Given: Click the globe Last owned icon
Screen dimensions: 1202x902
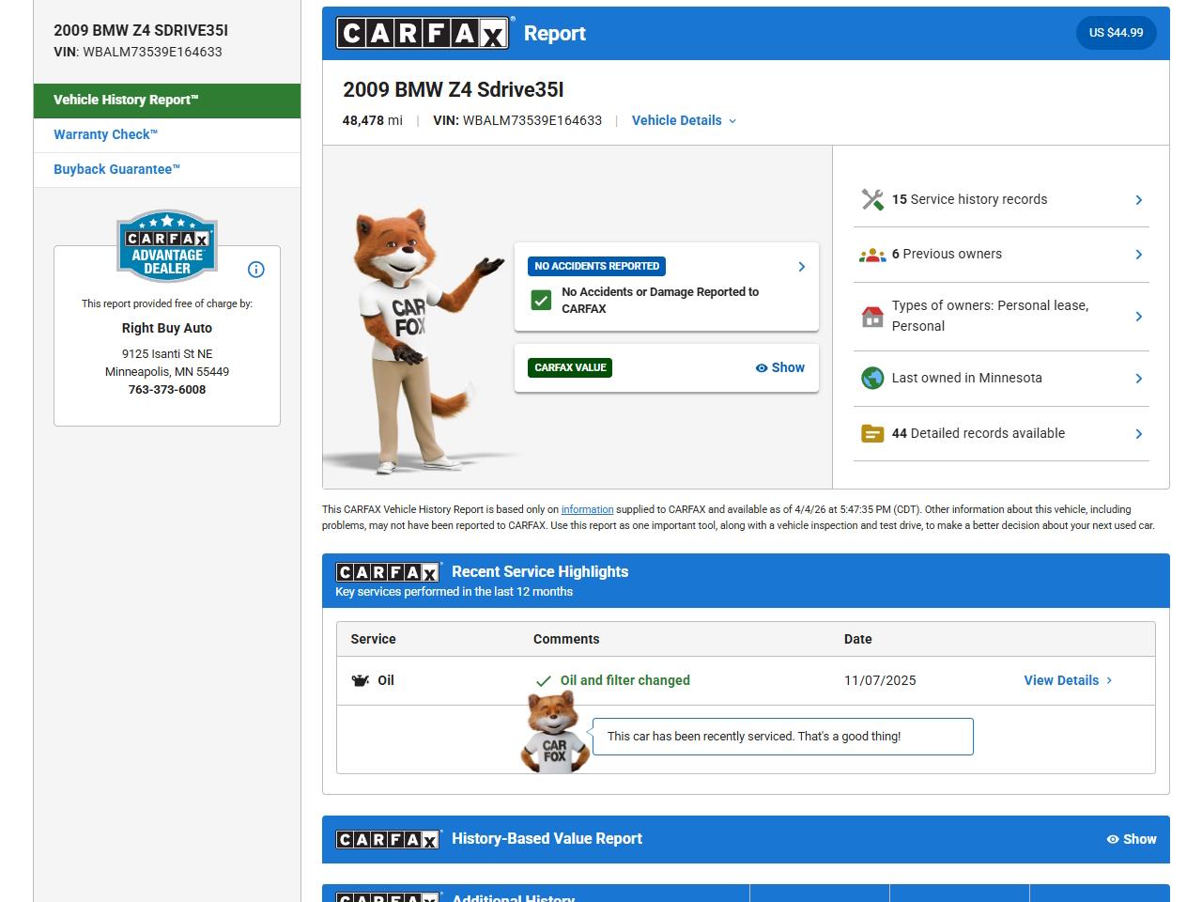Looking at the screenshot, I should pyautogui.click(x=872, y=379).
